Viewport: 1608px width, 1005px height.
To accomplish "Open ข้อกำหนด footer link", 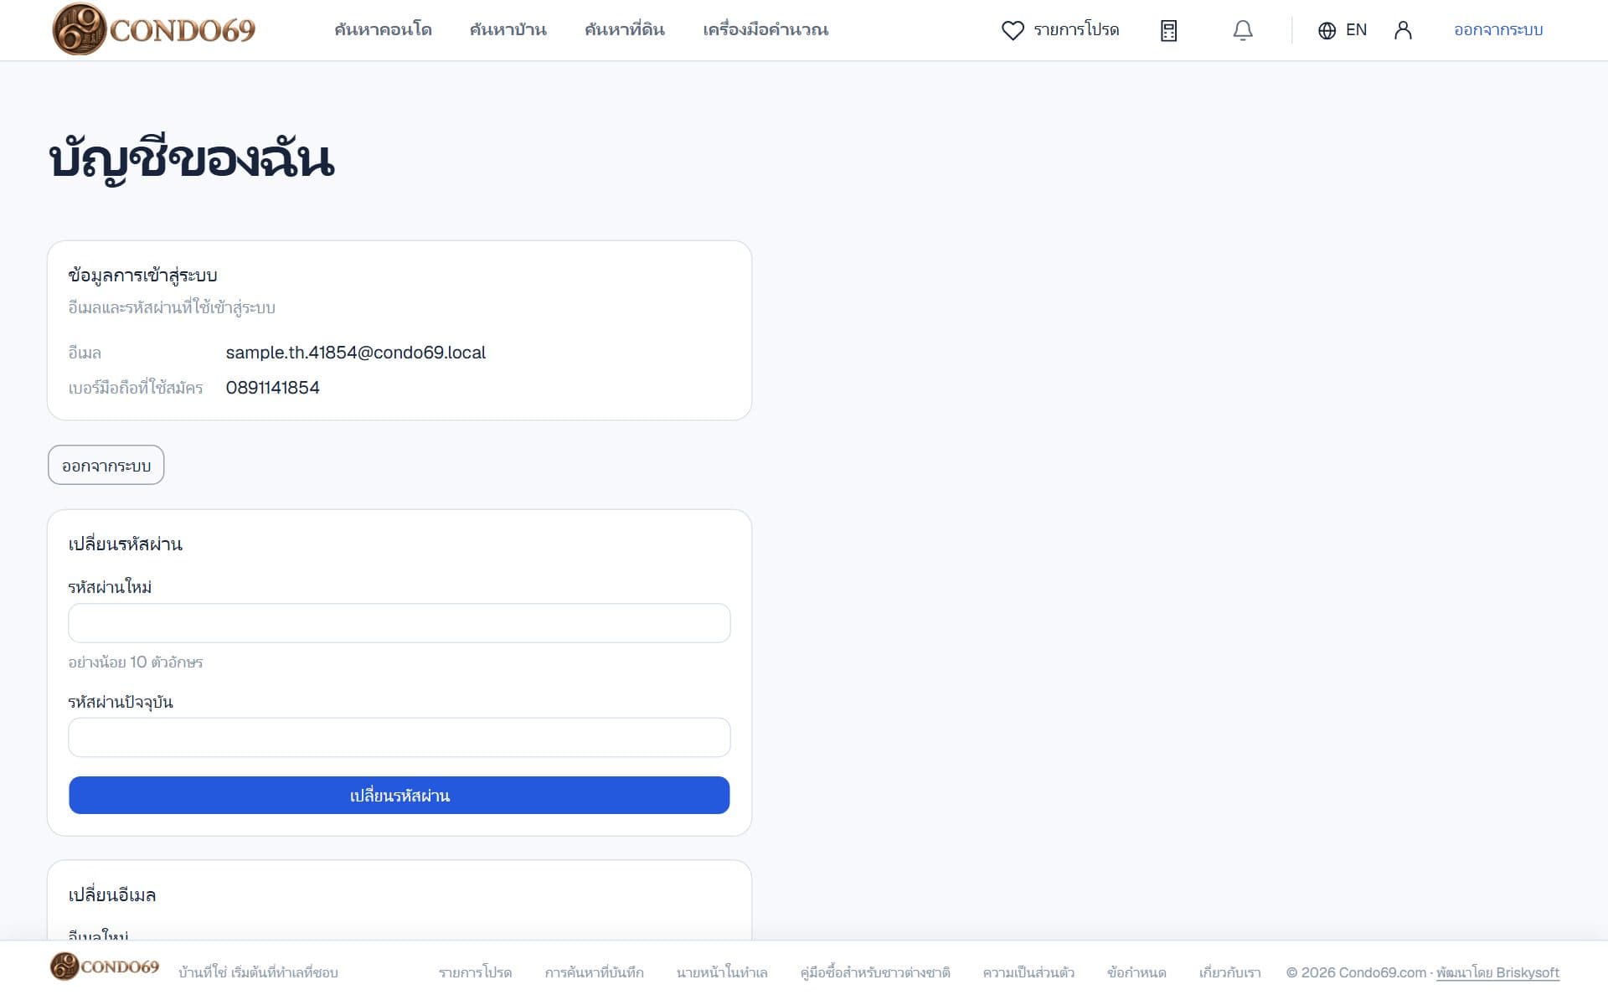I will 1136,972.
